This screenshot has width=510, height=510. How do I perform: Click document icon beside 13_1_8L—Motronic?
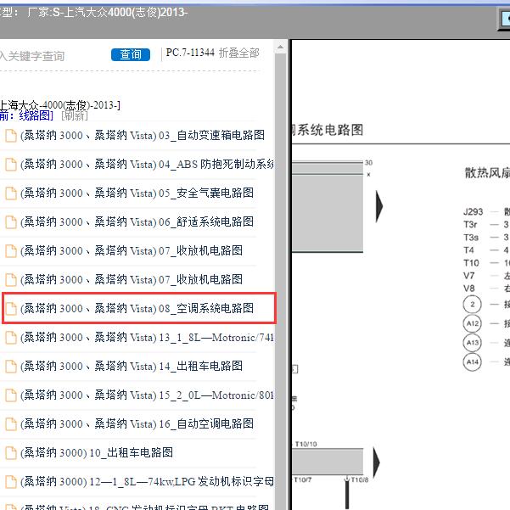[11, 338]
